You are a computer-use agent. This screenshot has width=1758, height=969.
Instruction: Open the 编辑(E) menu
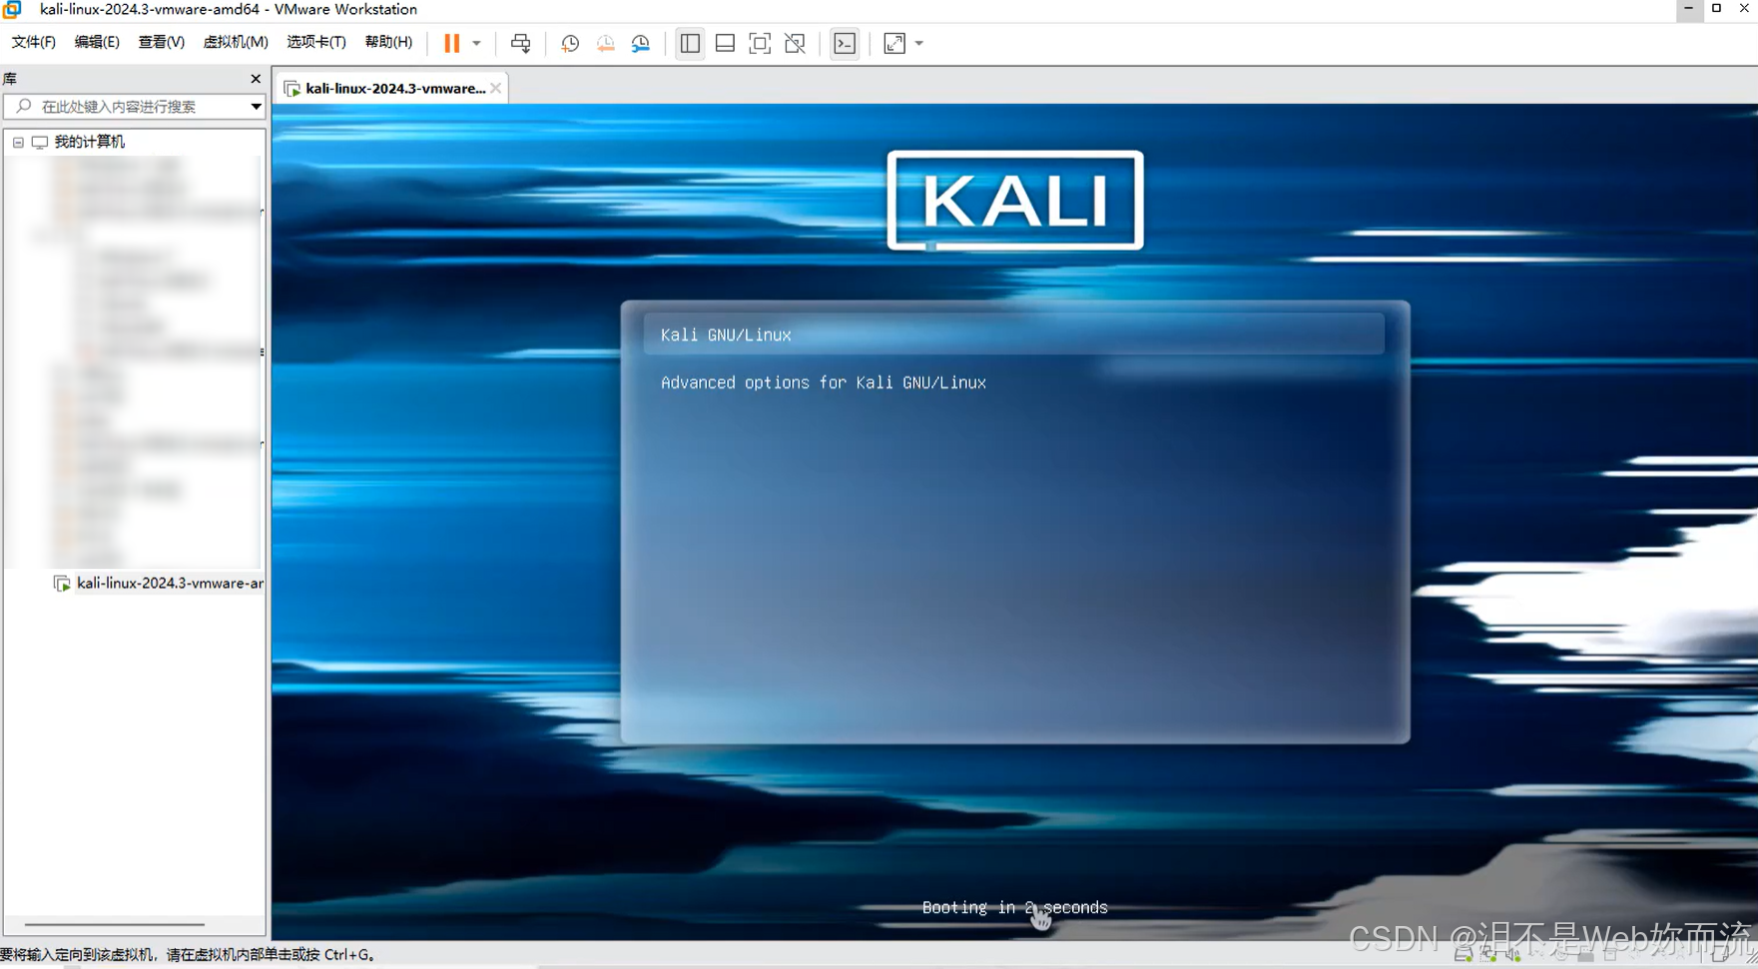97,42
